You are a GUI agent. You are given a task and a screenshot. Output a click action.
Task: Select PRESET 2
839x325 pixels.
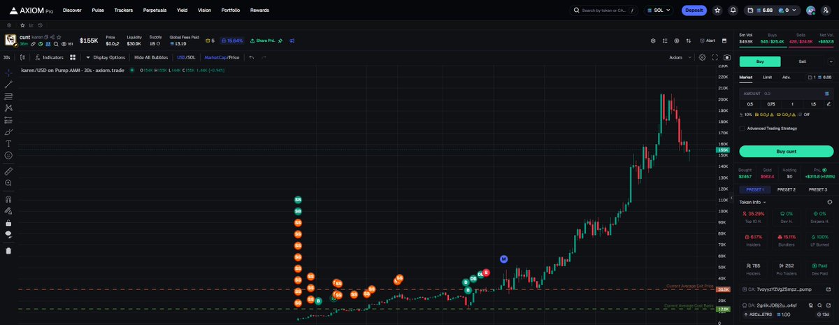click(x=786, y=189)
